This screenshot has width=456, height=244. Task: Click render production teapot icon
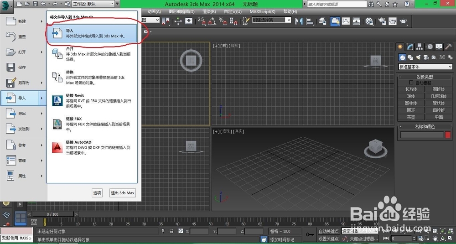[404, 21]
